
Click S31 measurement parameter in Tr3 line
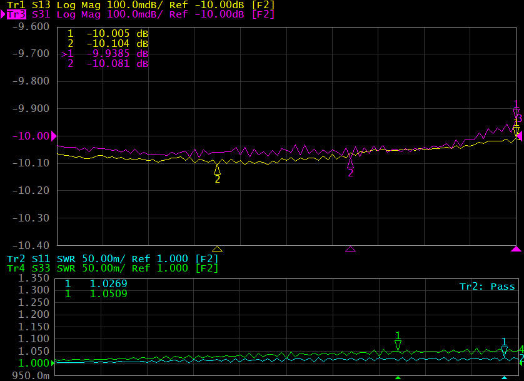tap(41, 14)
